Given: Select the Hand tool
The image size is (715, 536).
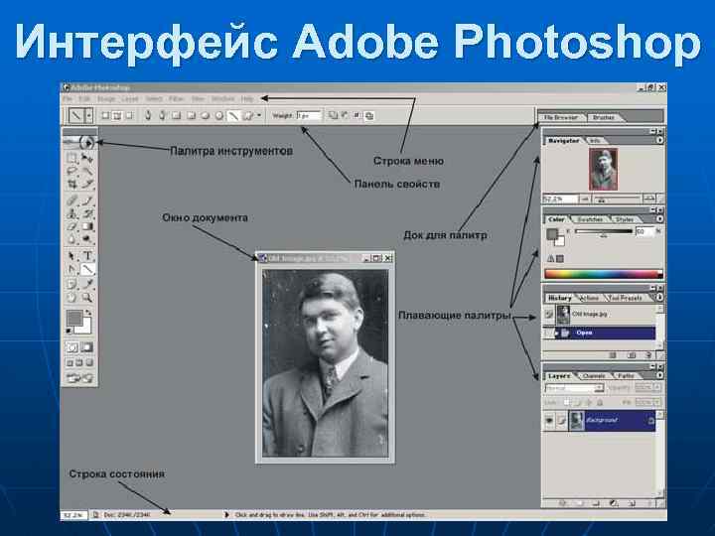Looking at the screenshot, I should [x=71, y=298].
